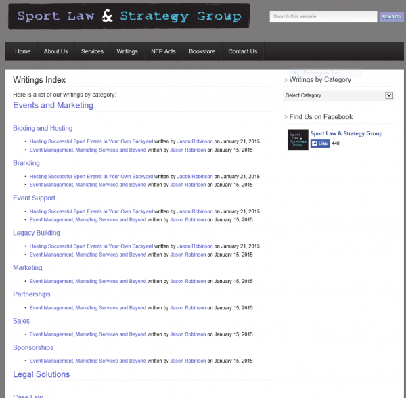Open the Bidding and Hosting category link
Screen dimensions: 406x398
(43, 128)
